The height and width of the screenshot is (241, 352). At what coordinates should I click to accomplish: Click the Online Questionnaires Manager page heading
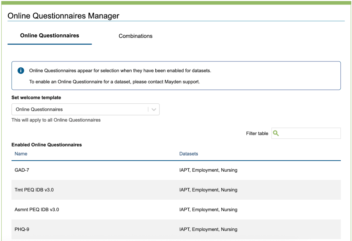point(64,16)
